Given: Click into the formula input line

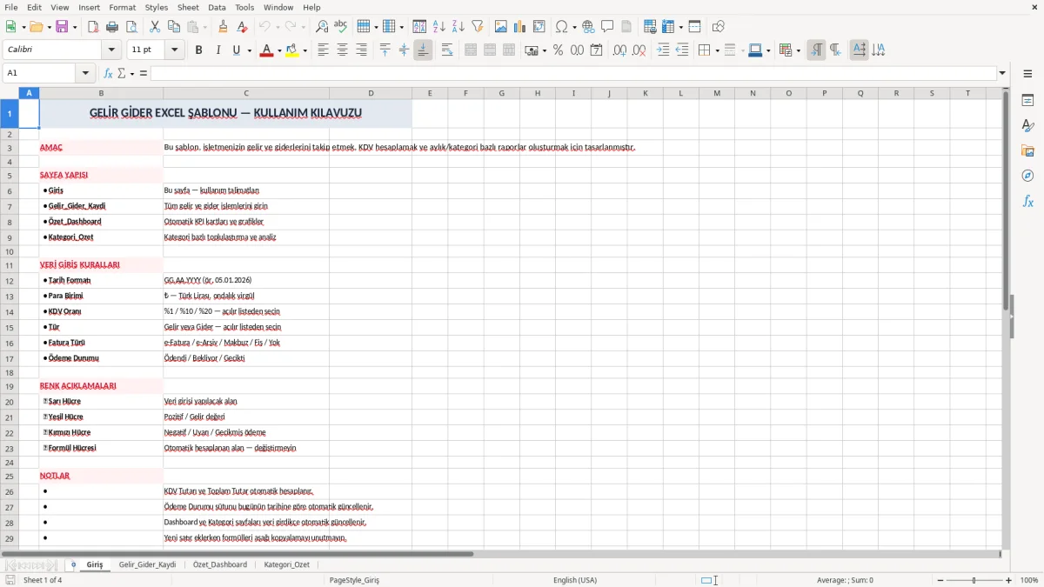Looking at the screenshot, I should tap(573, 74).
